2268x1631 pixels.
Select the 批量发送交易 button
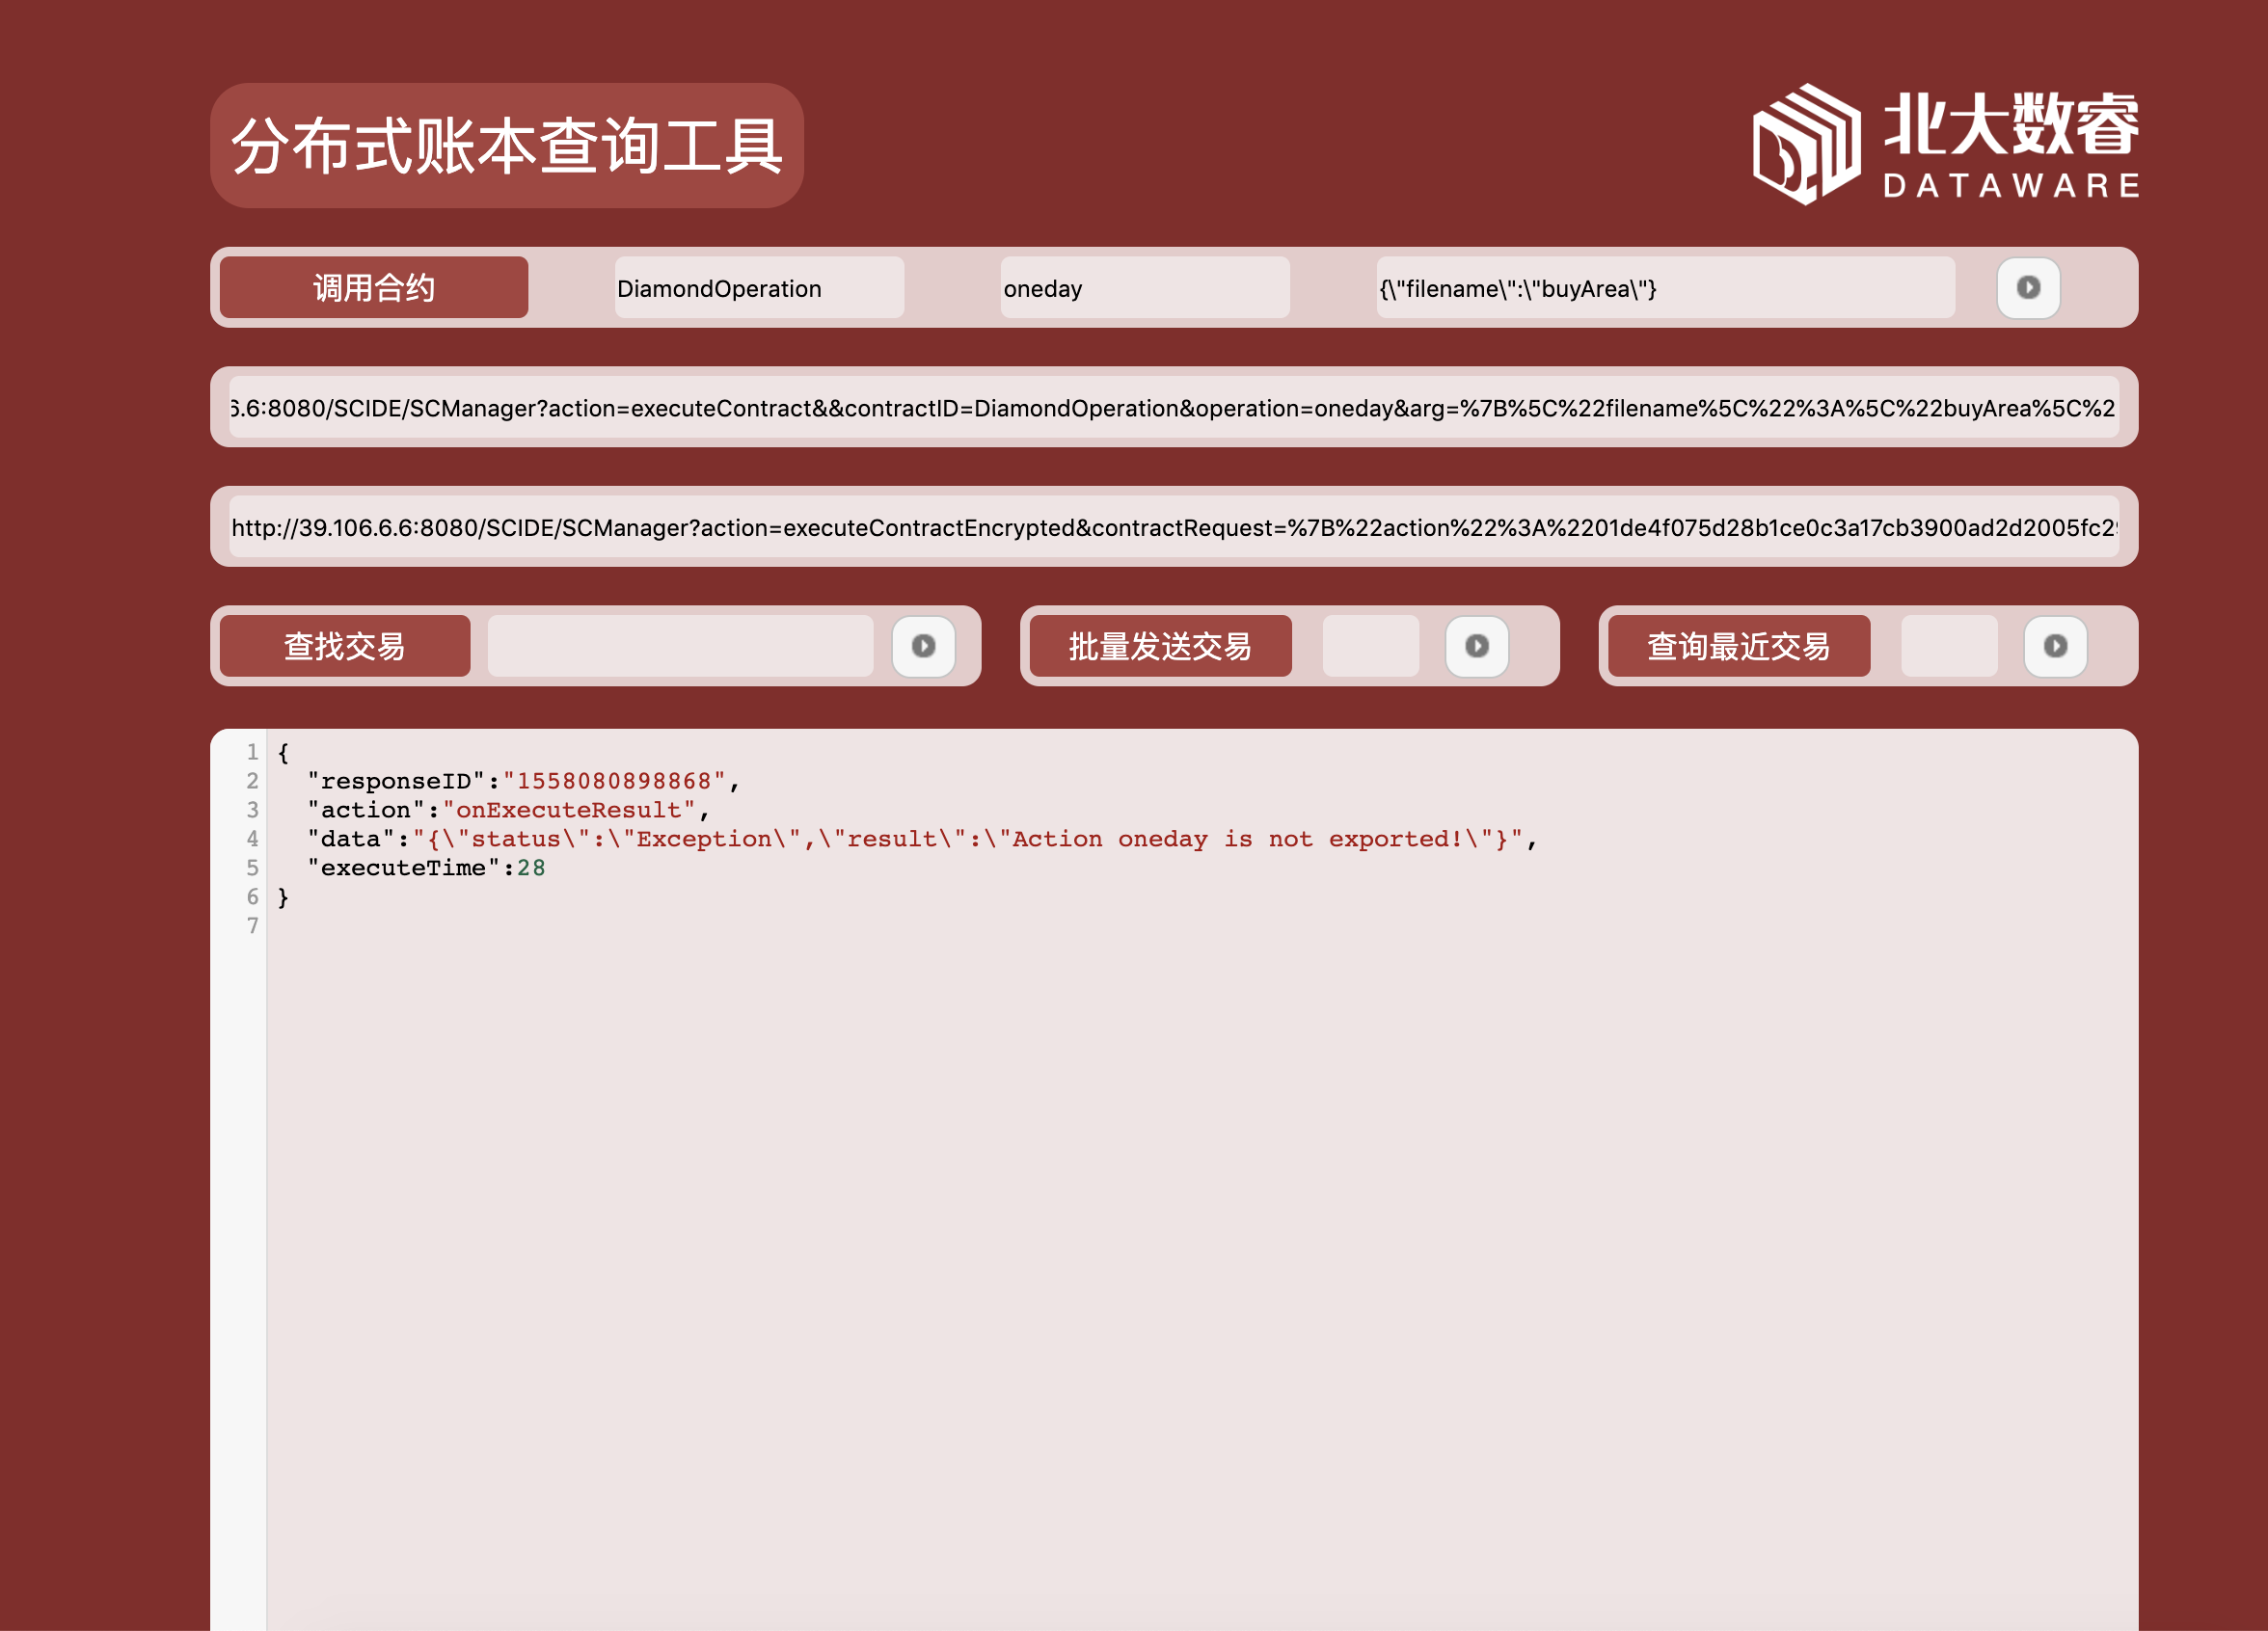point(1159,646)
